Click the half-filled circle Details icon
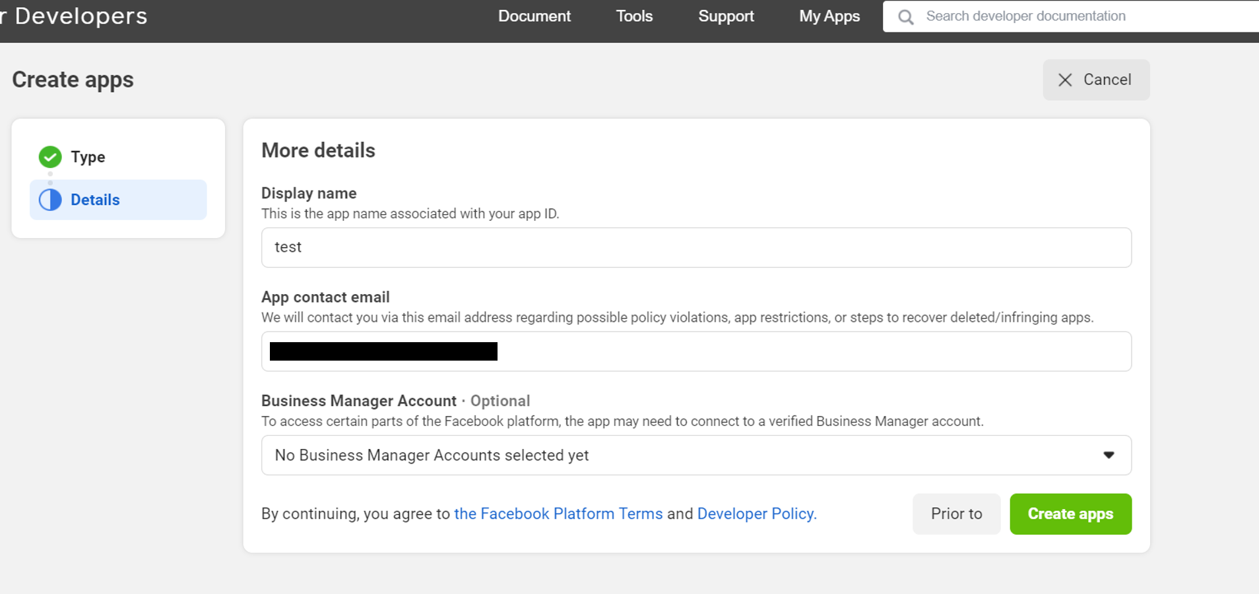The width and height of the screenshot is (1259, 594). coord(50,200)
